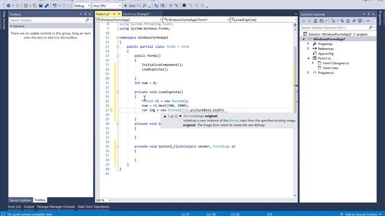Collapse the Form1.cs tree node
385x216 pixels.
[308, 58]
